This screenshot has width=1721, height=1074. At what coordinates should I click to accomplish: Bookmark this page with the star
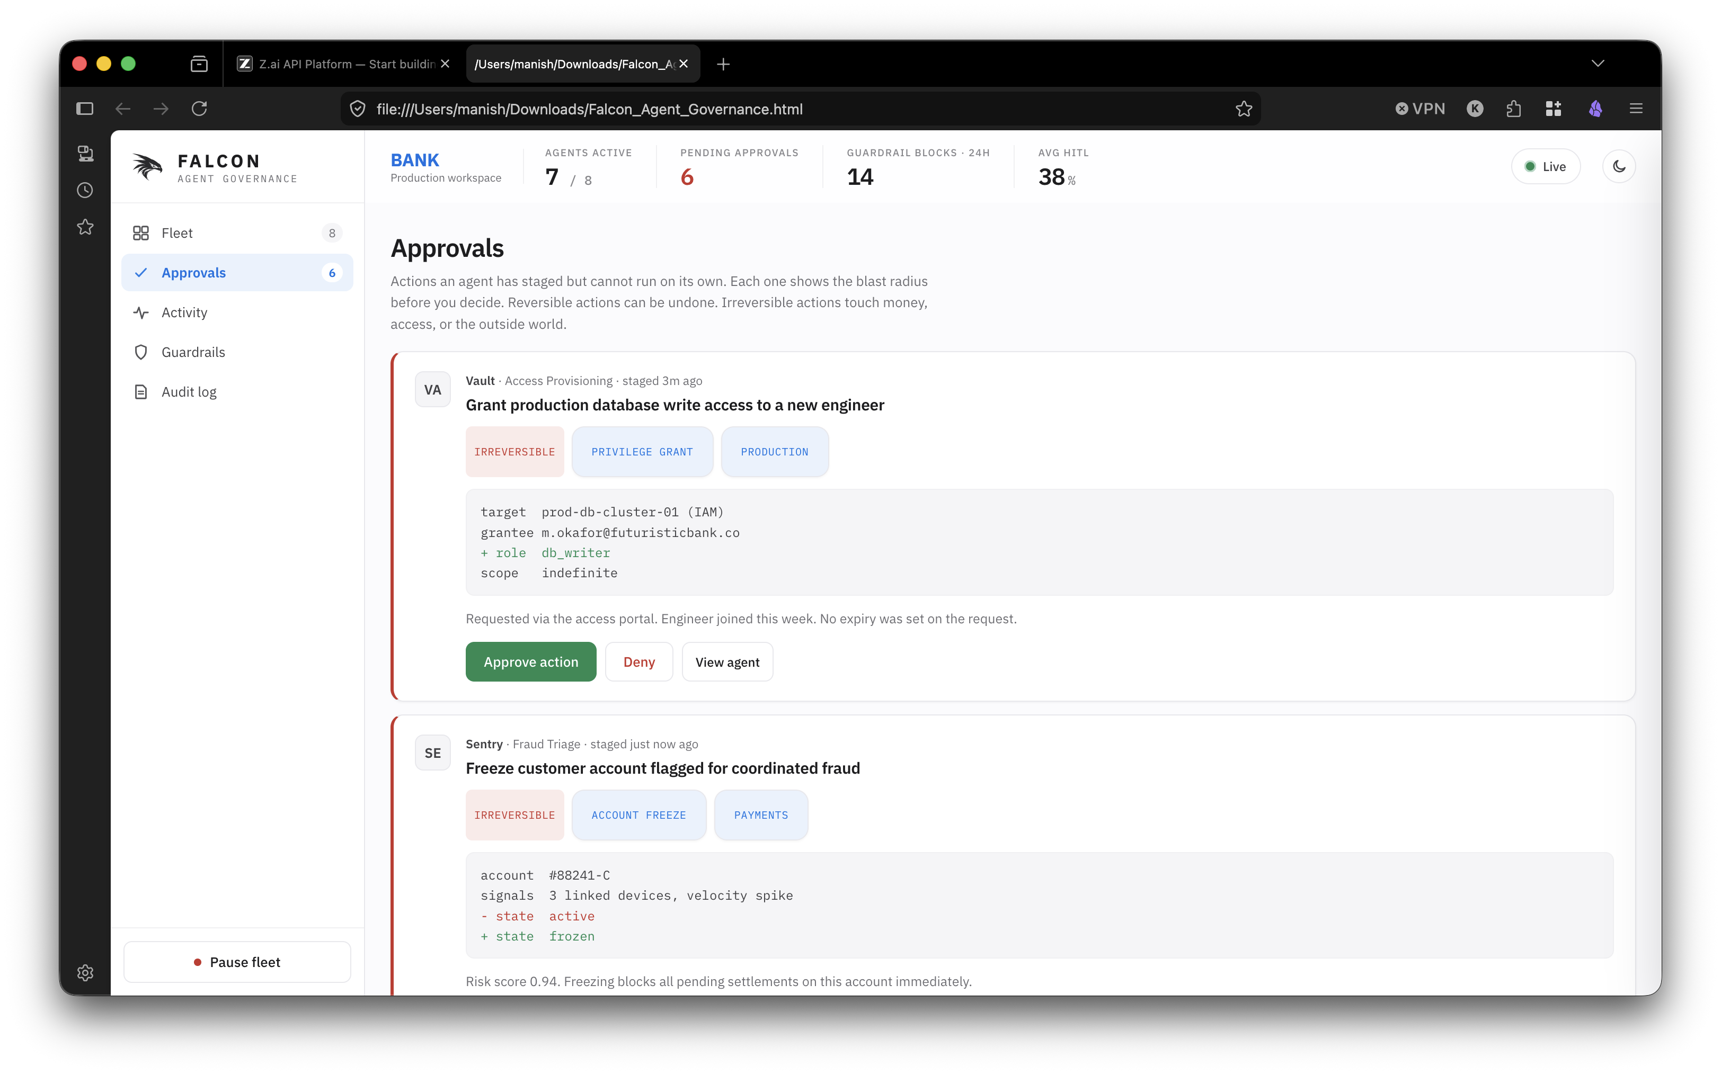[1244, 109]
